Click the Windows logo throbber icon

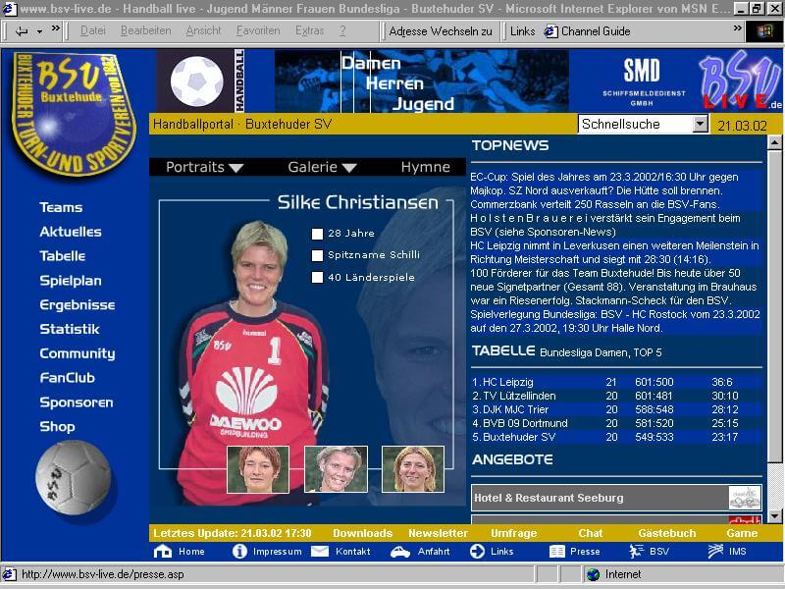coord(764,31)
